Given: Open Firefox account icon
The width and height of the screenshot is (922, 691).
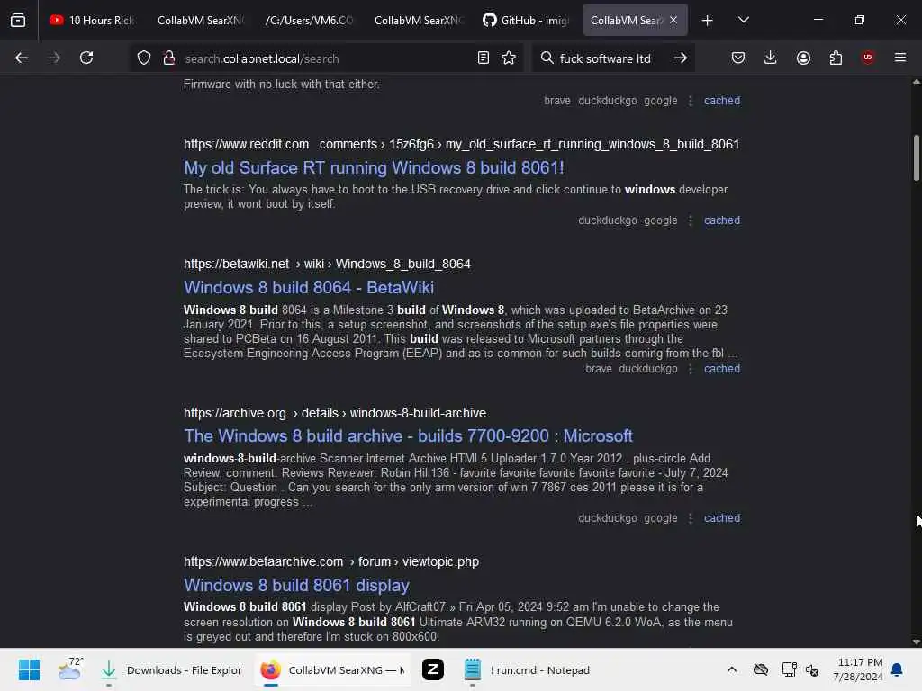Looking at the screenshot, I should 803,58.
